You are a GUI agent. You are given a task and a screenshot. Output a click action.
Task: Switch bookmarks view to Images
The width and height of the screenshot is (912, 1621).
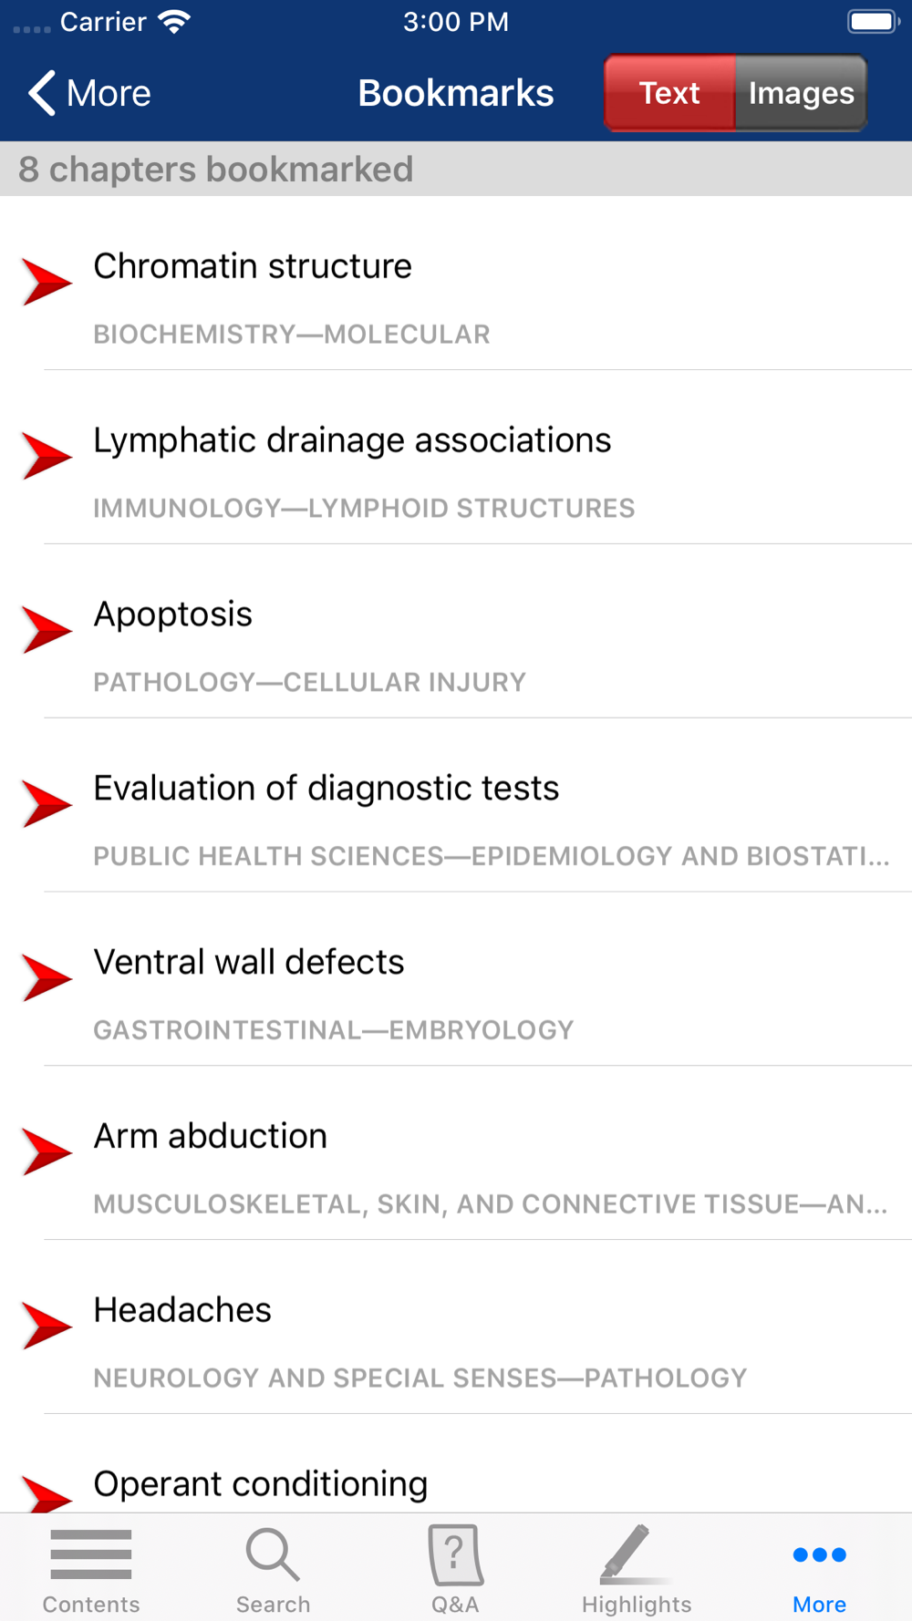pyautogui.click(x=801, y=93)
